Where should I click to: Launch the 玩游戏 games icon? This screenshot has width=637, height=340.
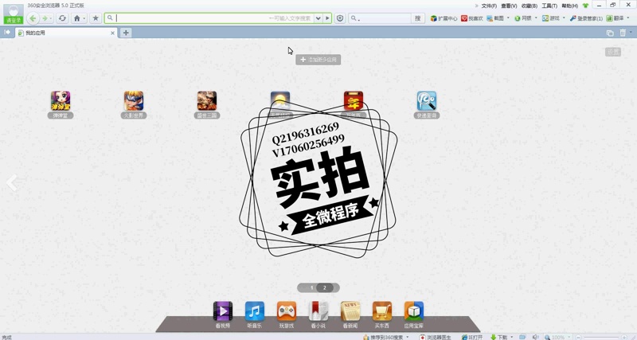[287, 311]
